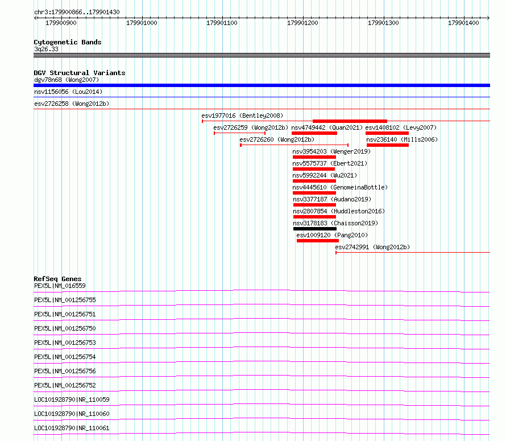
Task: Click the red bar under nsv236140
Action: [388, 145]
